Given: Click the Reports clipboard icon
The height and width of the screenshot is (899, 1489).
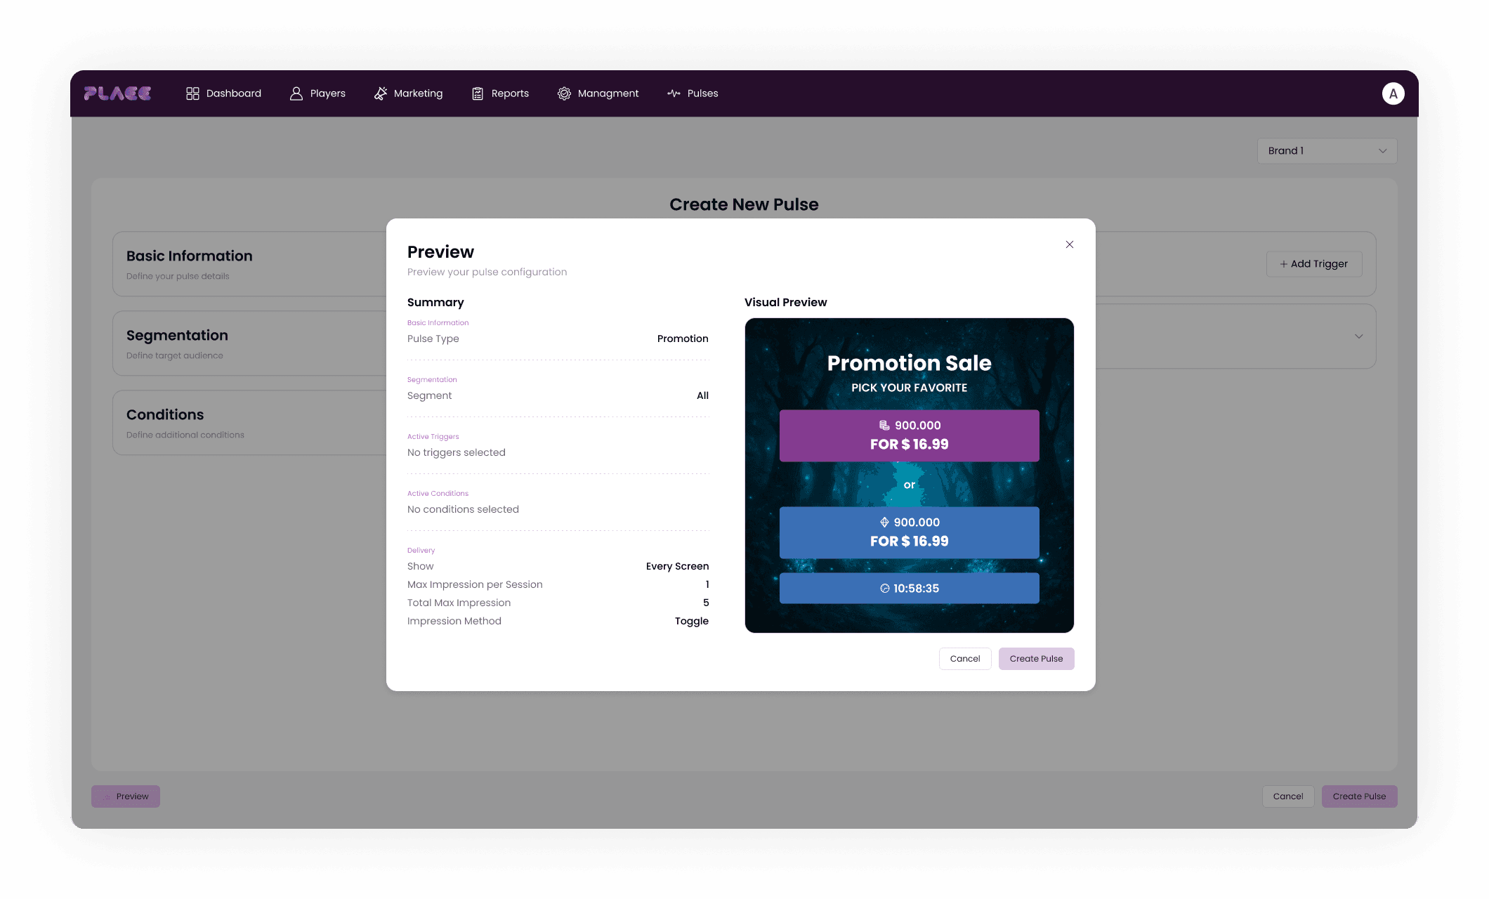Looking at the screenshot, I should pos(478,93).
